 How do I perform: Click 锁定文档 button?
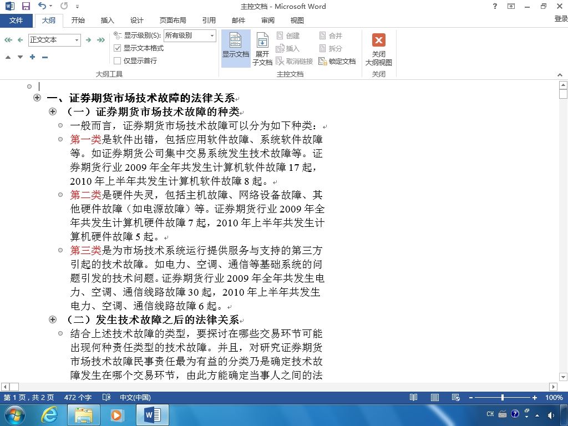(337, 61)
